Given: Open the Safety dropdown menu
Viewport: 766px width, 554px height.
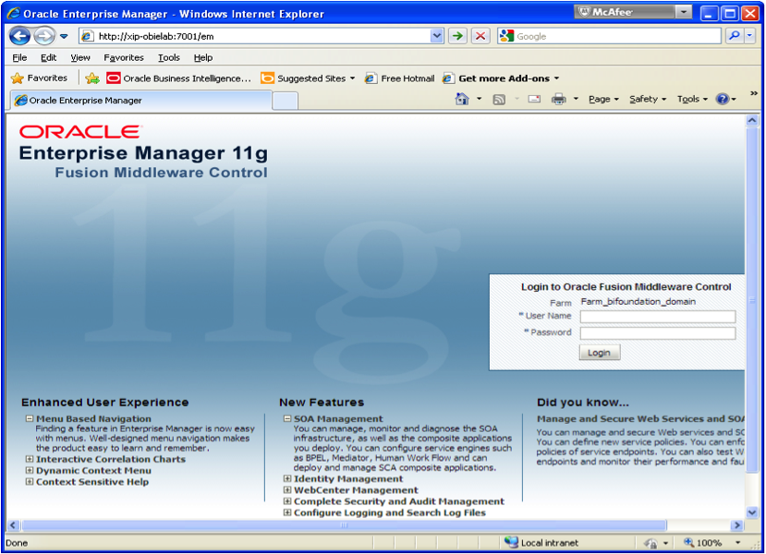Looking at the screenshot, I should (647, 100).
